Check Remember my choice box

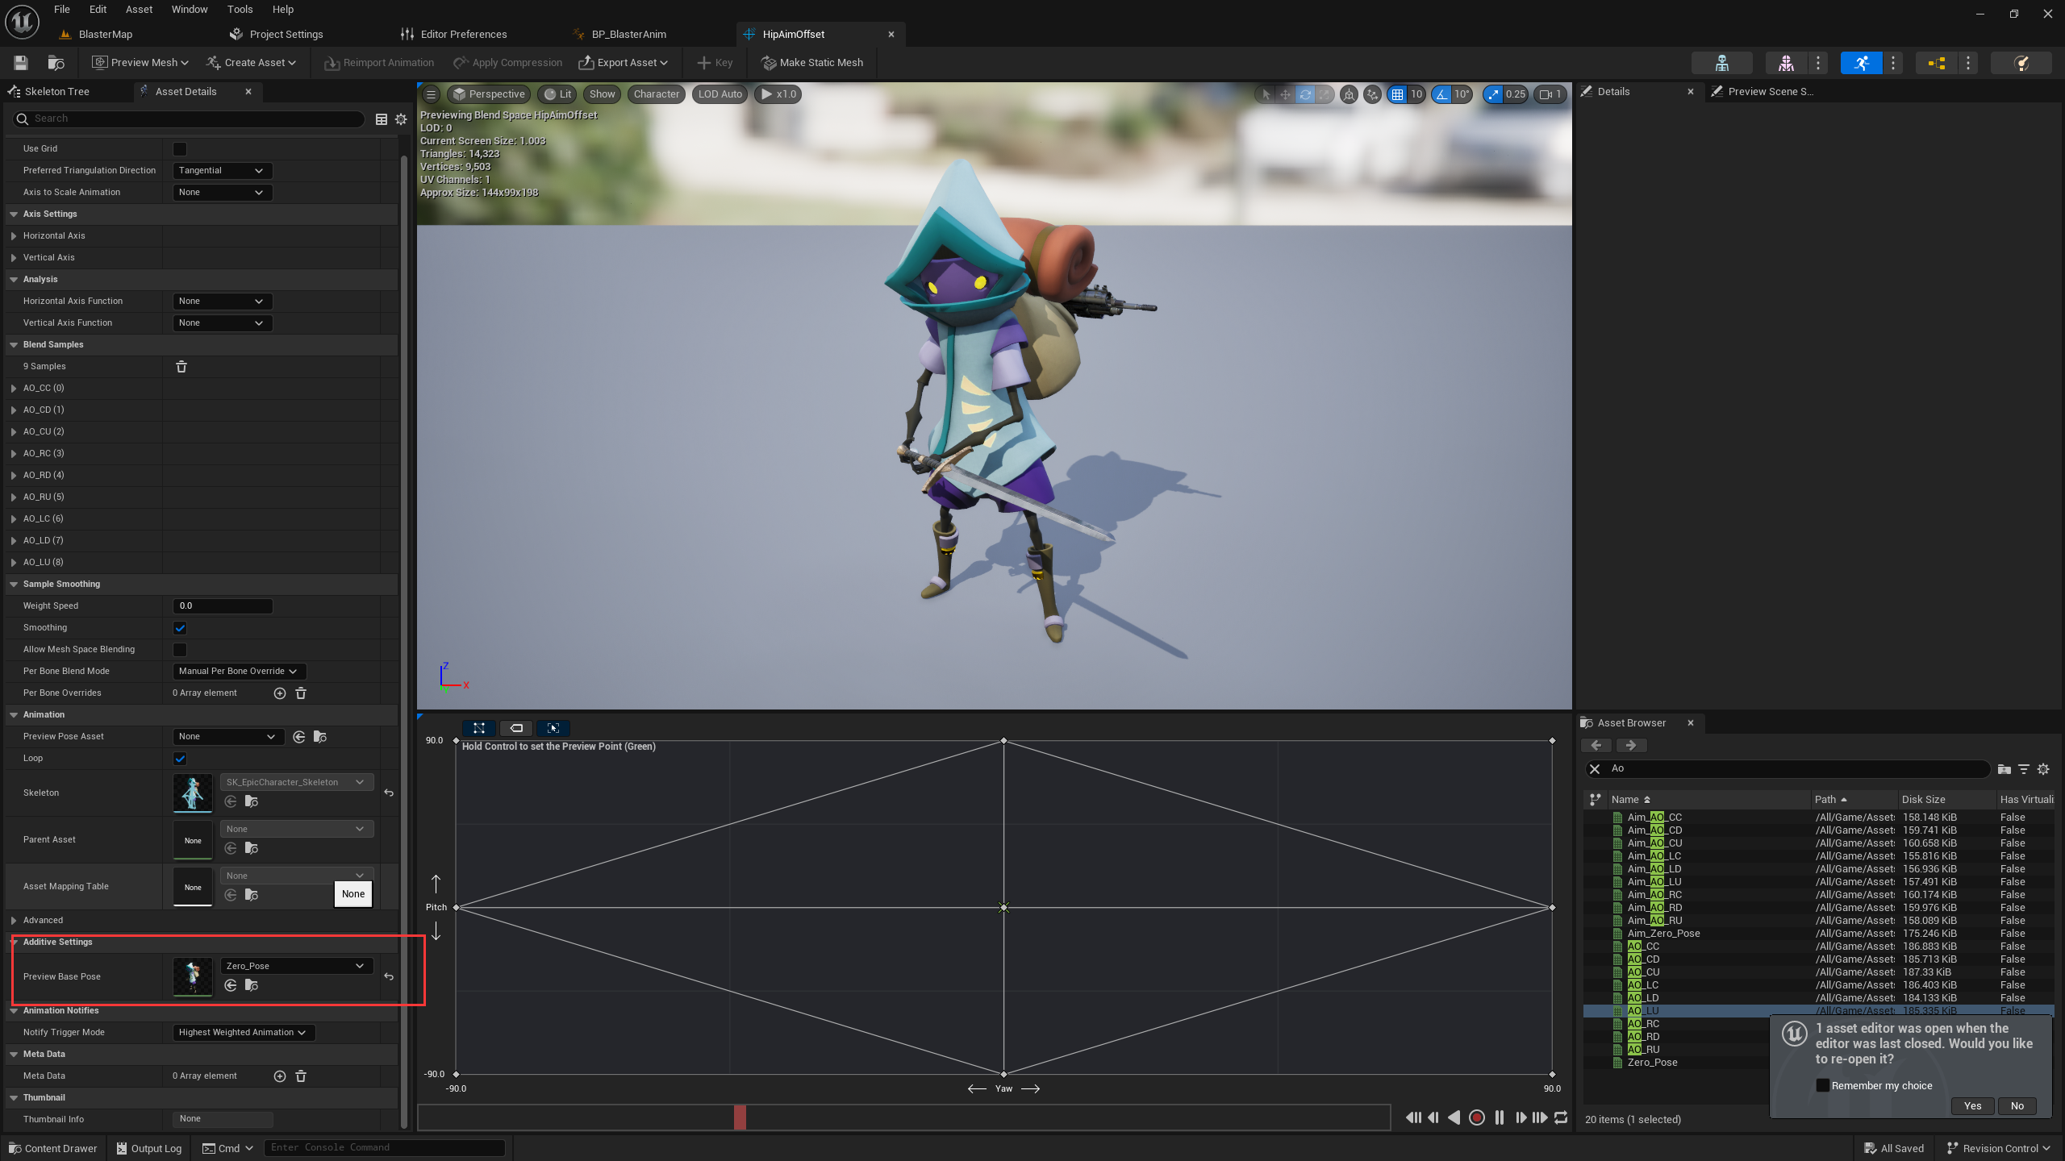pos(1823,1085)
